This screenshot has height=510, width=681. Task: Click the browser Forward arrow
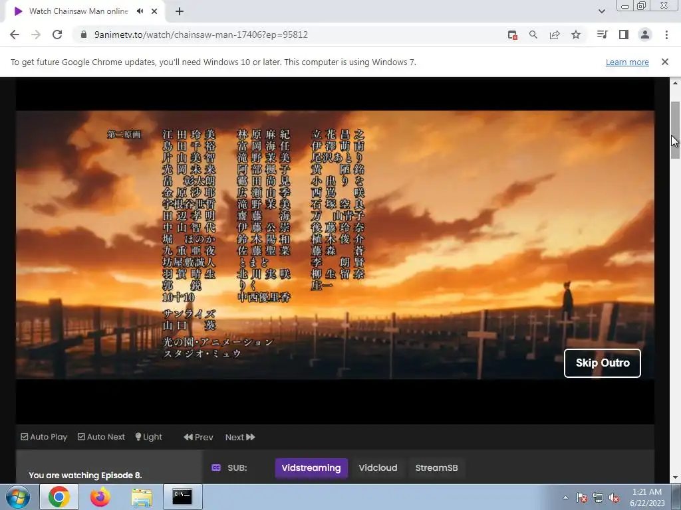(x=36, y=35)
